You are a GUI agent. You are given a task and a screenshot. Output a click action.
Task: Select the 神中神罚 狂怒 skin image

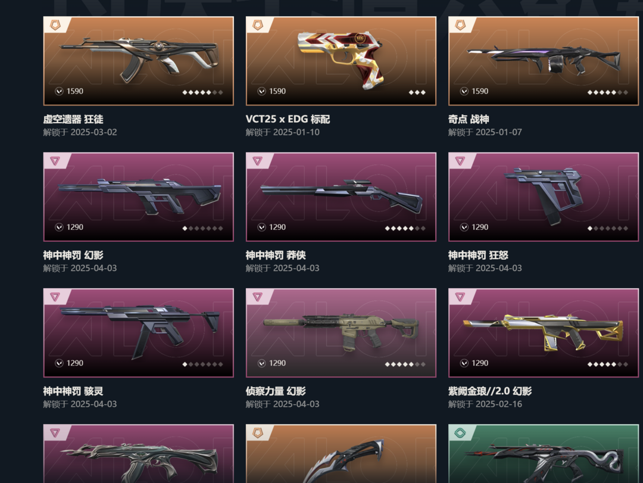[544, 197]
